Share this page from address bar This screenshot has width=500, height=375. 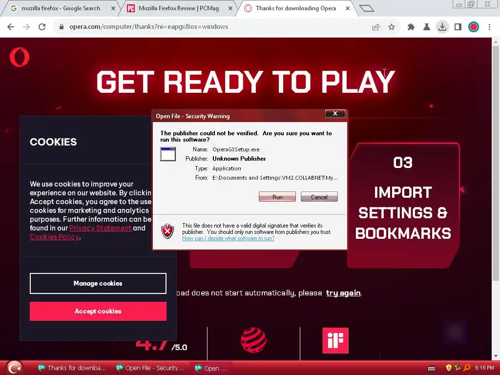coord(376,27)
